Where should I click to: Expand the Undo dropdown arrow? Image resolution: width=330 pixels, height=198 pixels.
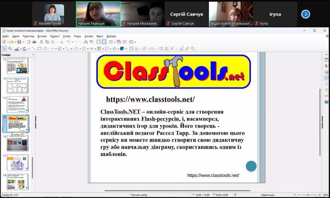click(x=72, y=42)
